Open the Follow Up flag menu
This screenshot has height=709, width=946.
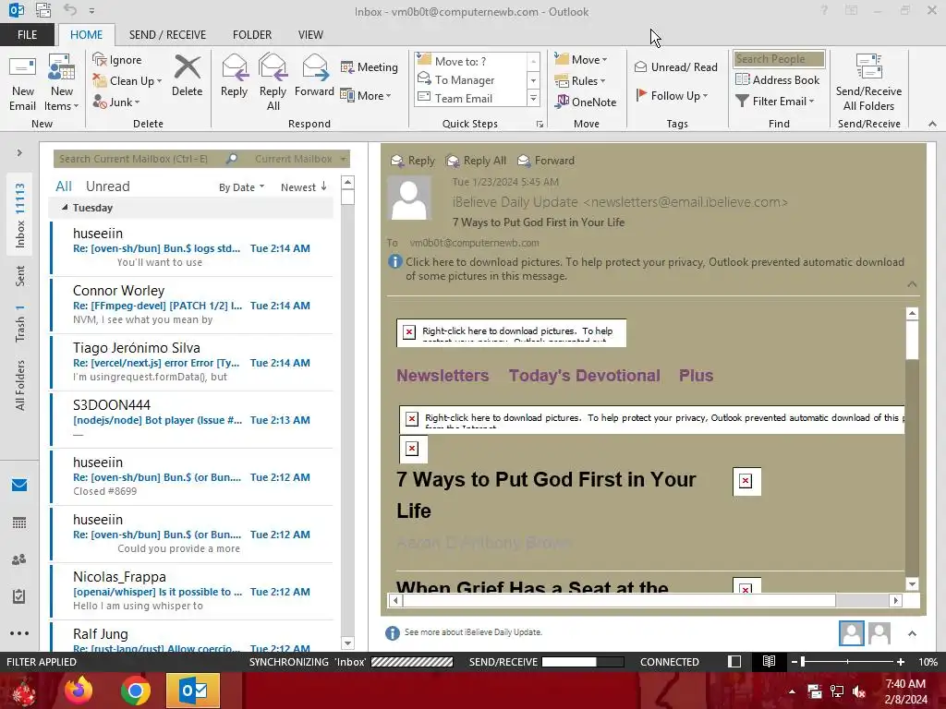(x=673, y=95)
